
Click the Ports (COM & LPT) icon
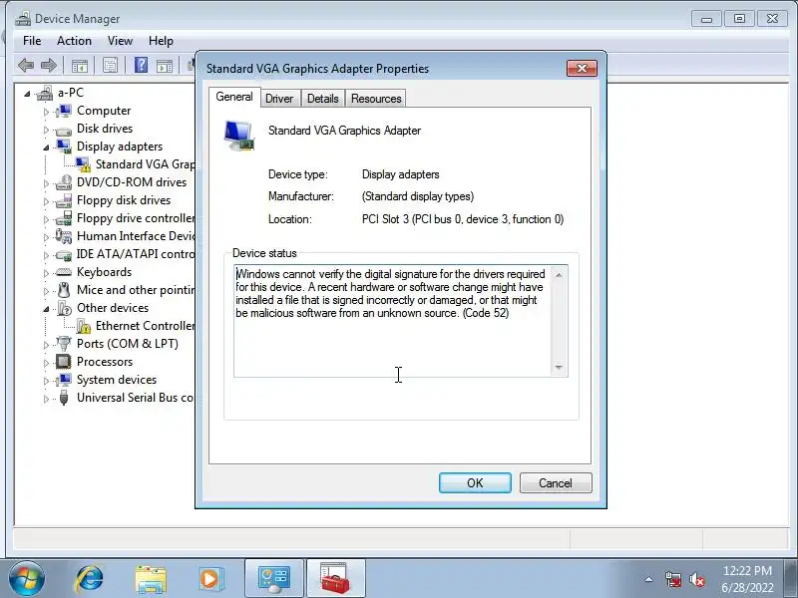(x=64, y=344)
